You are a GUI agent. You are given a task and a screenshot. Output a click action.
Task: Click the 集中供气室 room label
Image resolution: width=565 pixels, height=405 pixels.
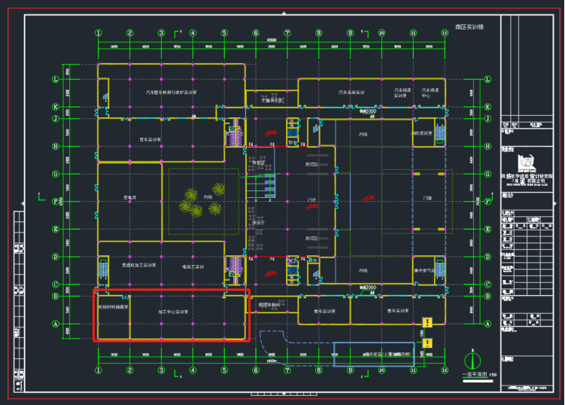point(425,271)
